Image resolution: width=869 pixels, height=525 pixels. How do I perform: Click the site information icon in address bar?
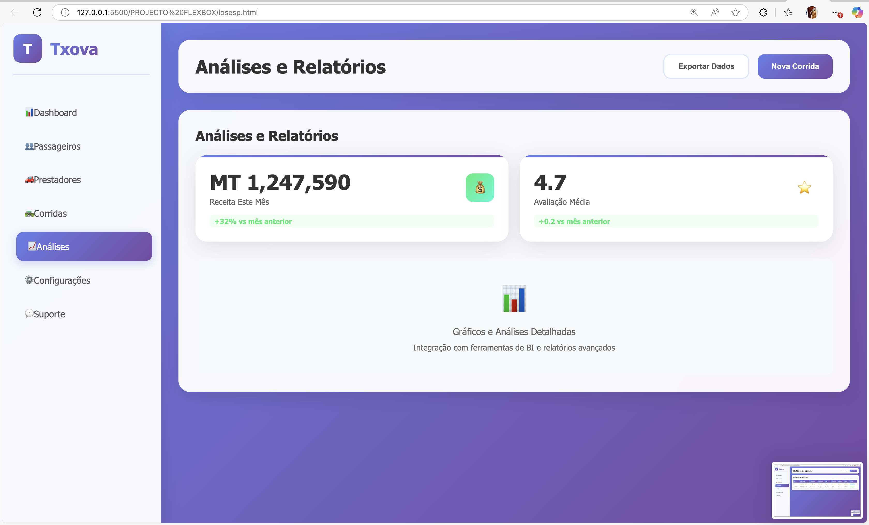point(65,12)
